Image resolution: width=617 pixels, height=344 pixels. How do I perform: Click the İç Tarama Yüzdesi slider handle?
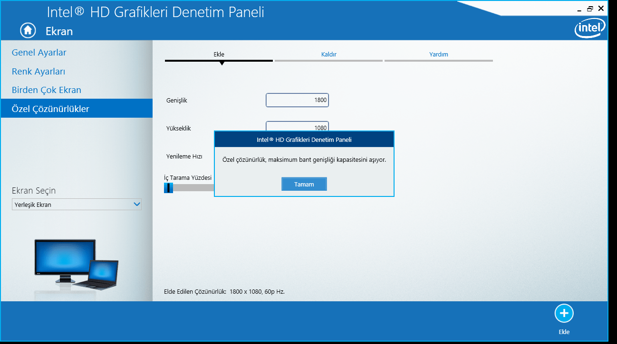tap(168, 188)
